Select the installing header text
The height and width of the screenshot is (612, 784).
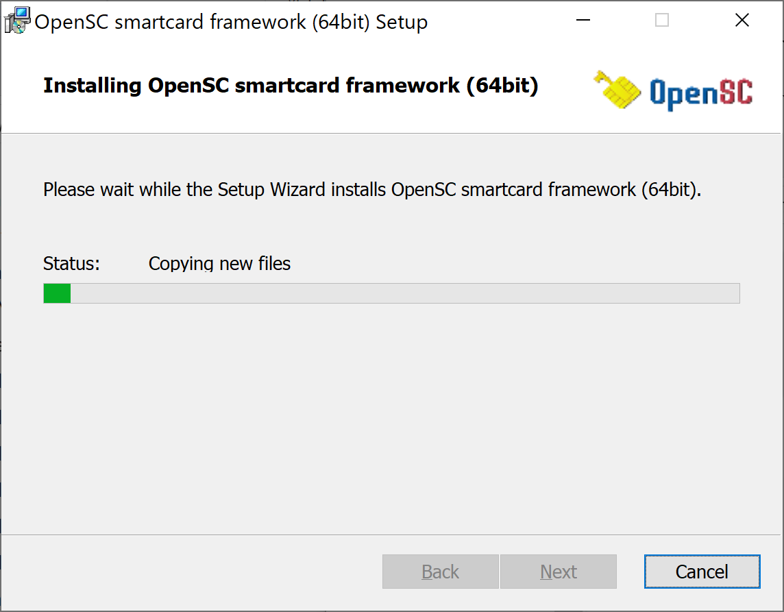pyautogui.click(x=291, y=86)
